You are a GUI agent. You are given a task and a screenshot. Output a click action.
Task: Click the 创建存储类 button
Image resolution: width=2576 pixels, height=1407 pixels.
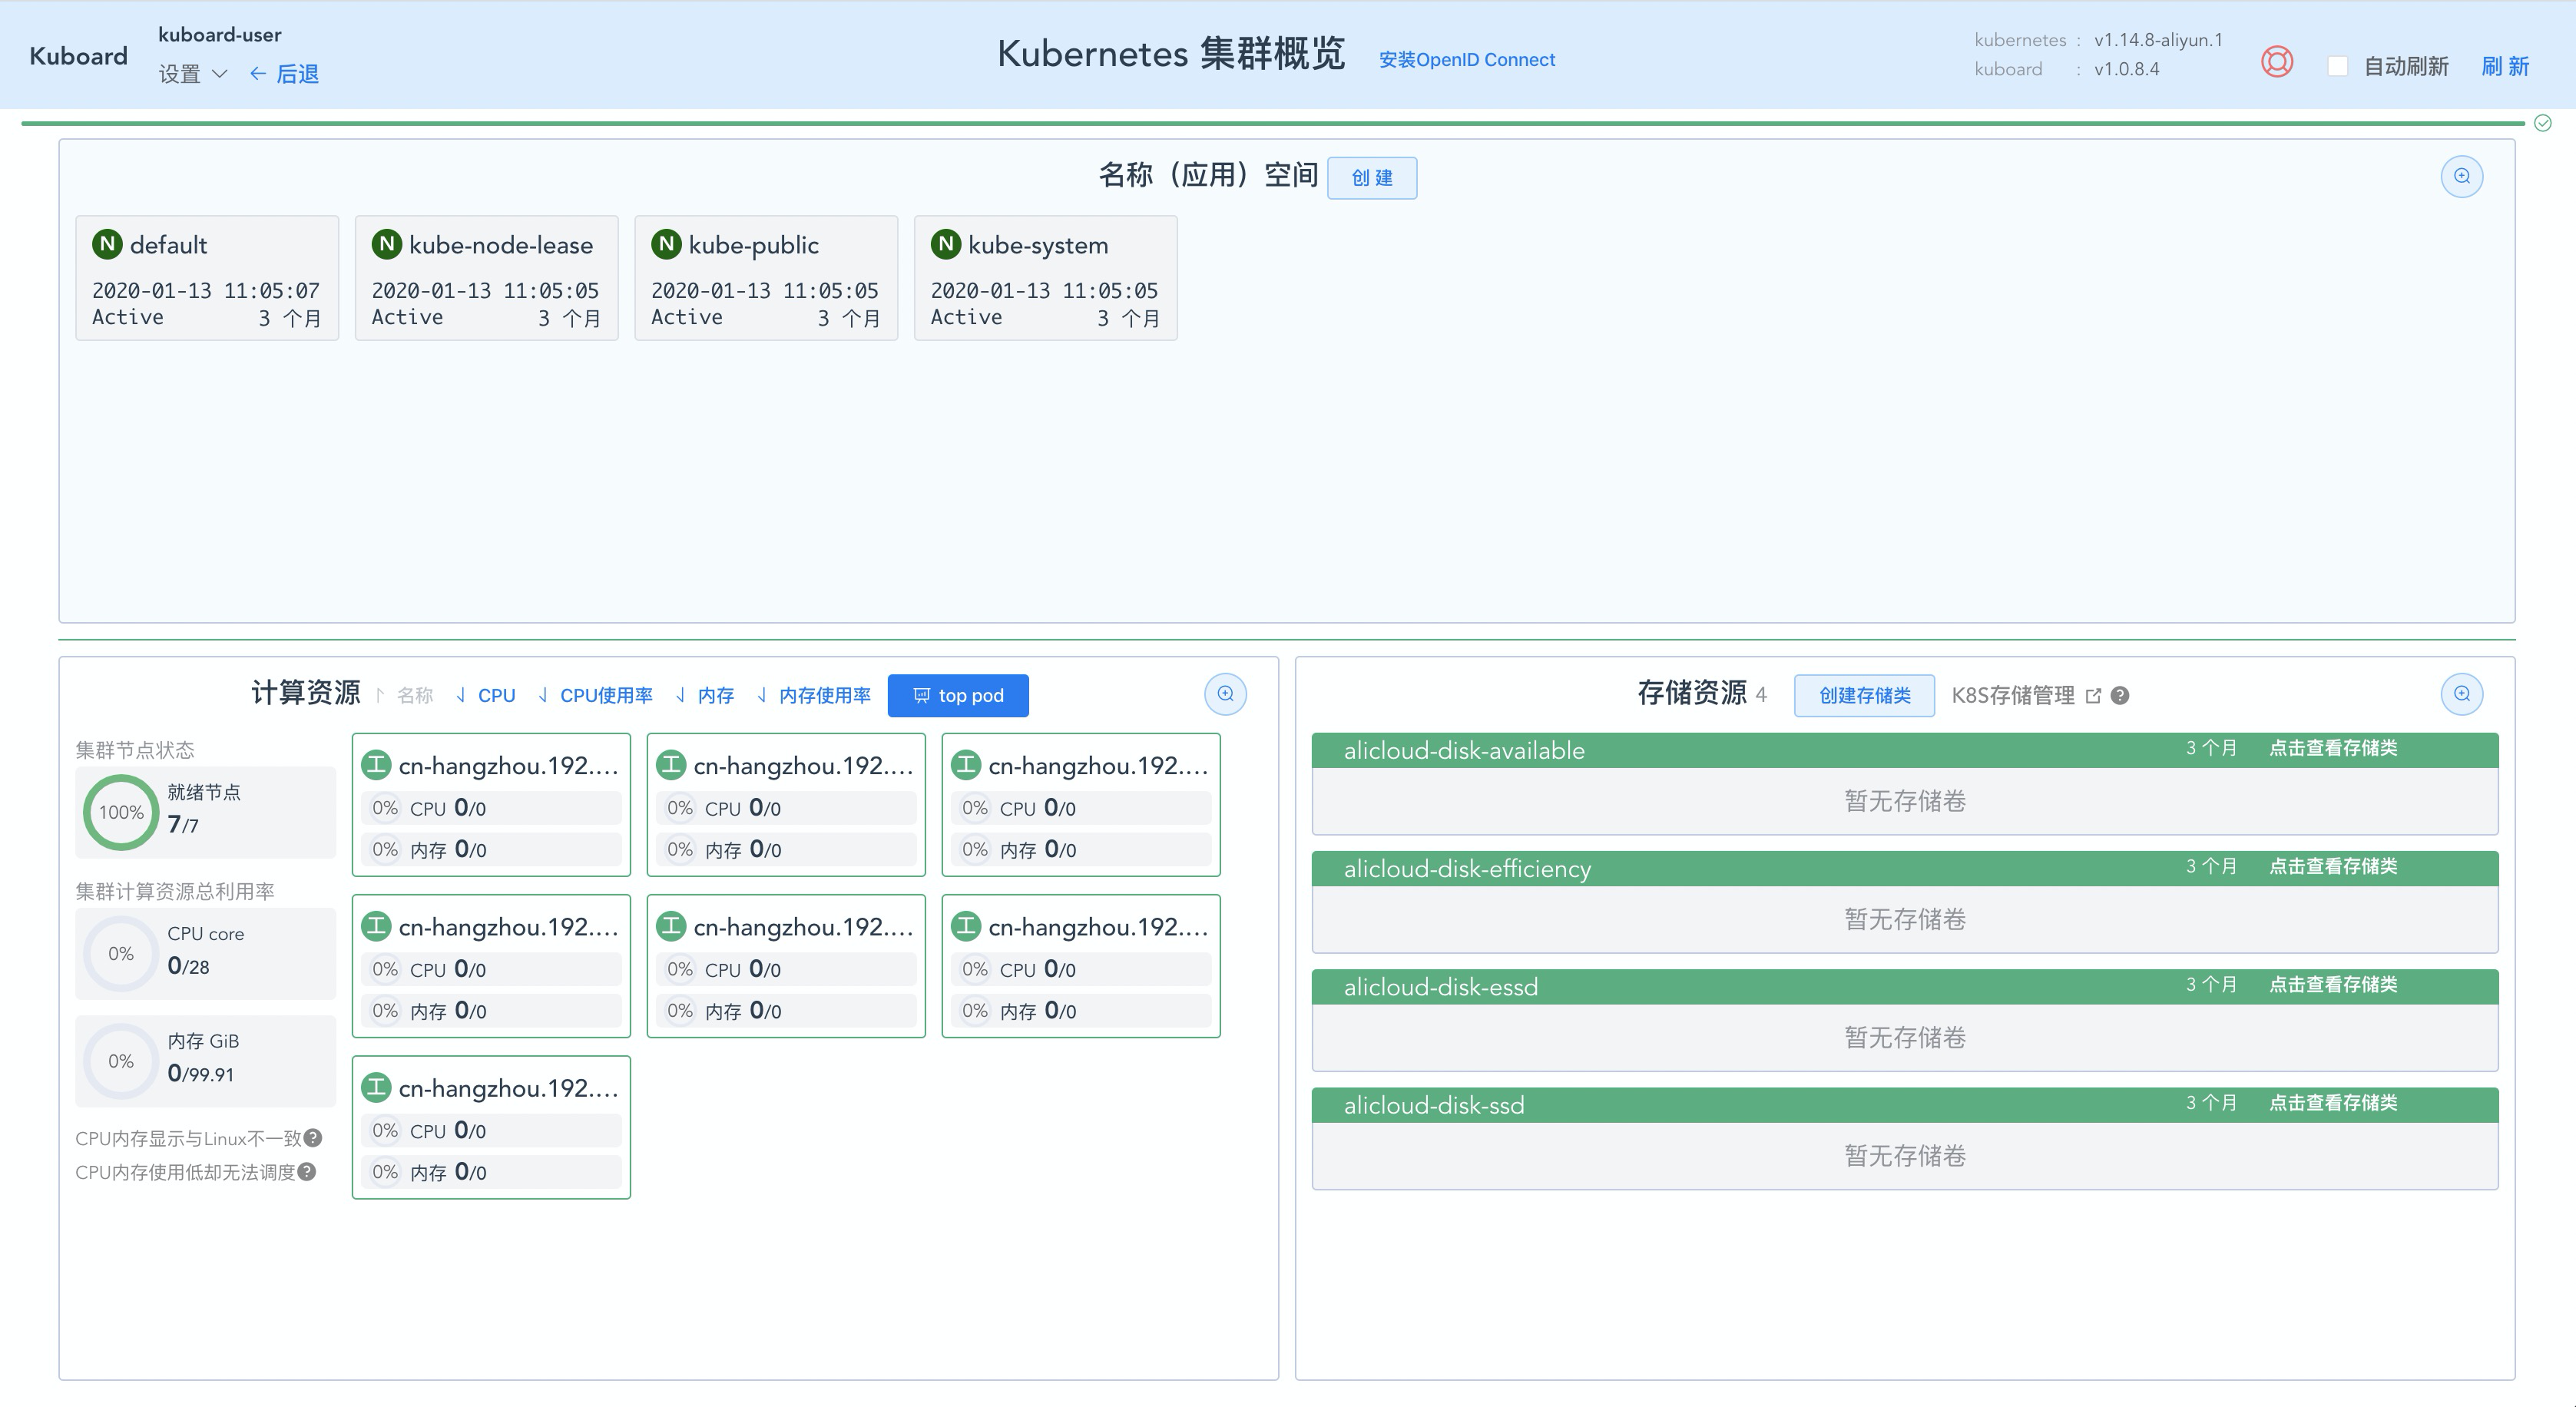pyautogui.click(x=1864, y=696)
